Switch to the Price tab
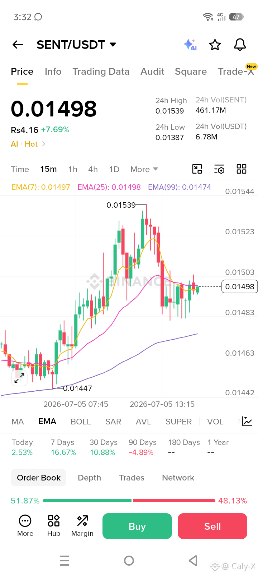Viewport: 258px width, 575px height. (x=22, y=72)
